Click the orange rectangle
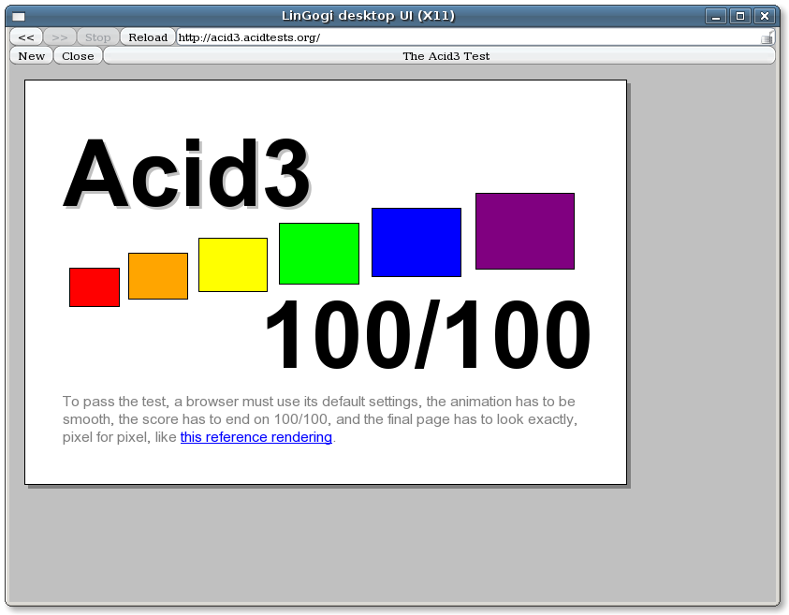 click(x=158, y=276)
